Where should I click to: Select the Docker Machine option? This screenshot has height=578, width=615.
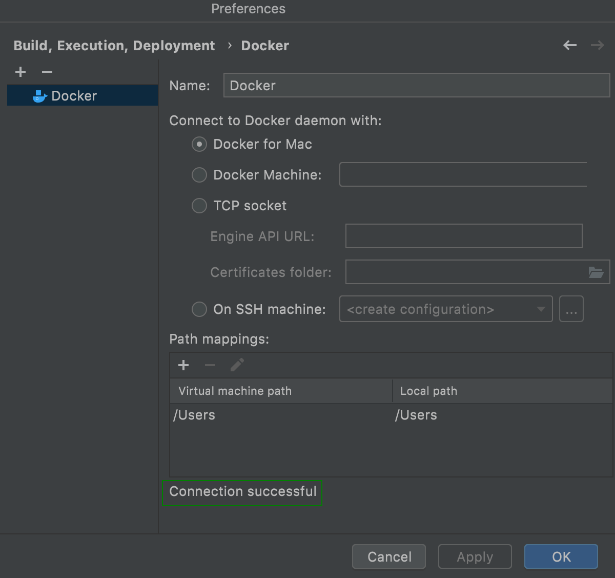click(x=199, y=175)
